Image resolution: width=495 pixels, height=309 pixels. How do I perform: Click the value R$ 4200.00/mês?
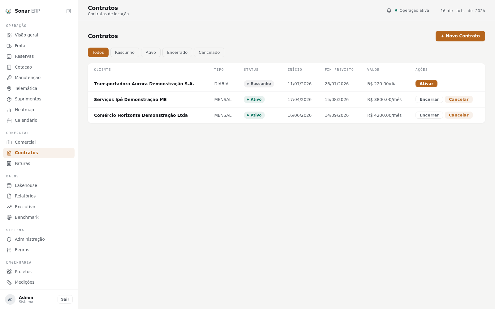pos(384,115)
